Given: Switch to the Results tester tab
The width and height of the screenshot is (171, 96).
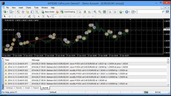Looking at the screenshot, I should pyautogui.click(x=19, y=88).
